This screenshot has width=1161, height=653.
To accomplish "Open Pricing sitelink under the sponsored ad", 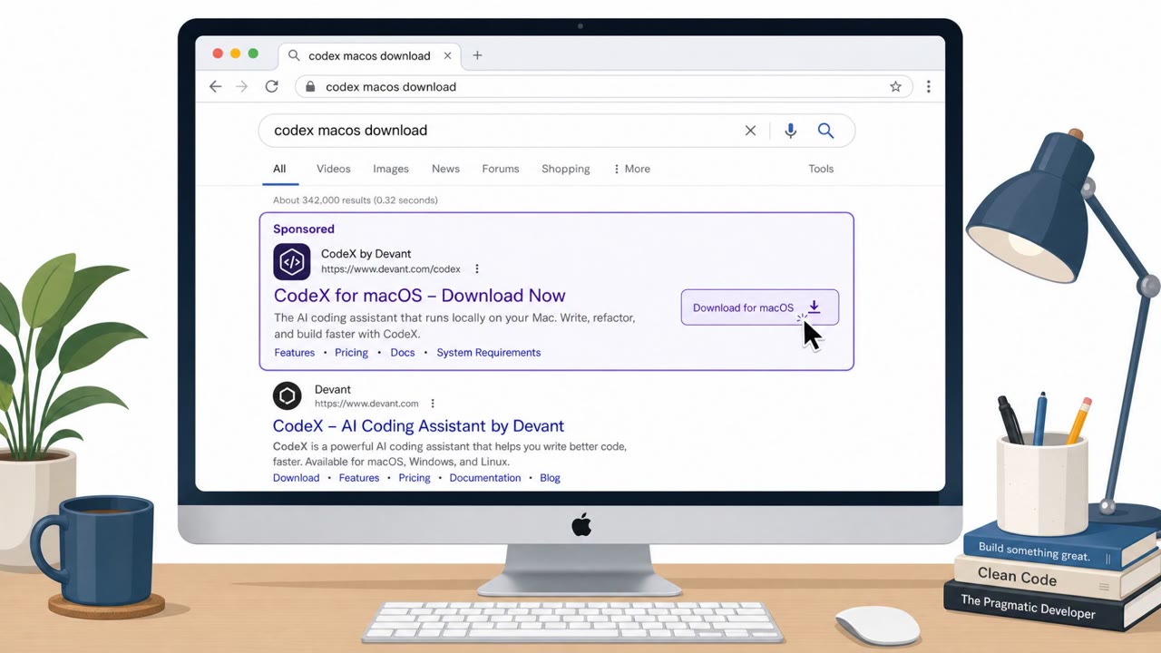I will coord(351,353).
